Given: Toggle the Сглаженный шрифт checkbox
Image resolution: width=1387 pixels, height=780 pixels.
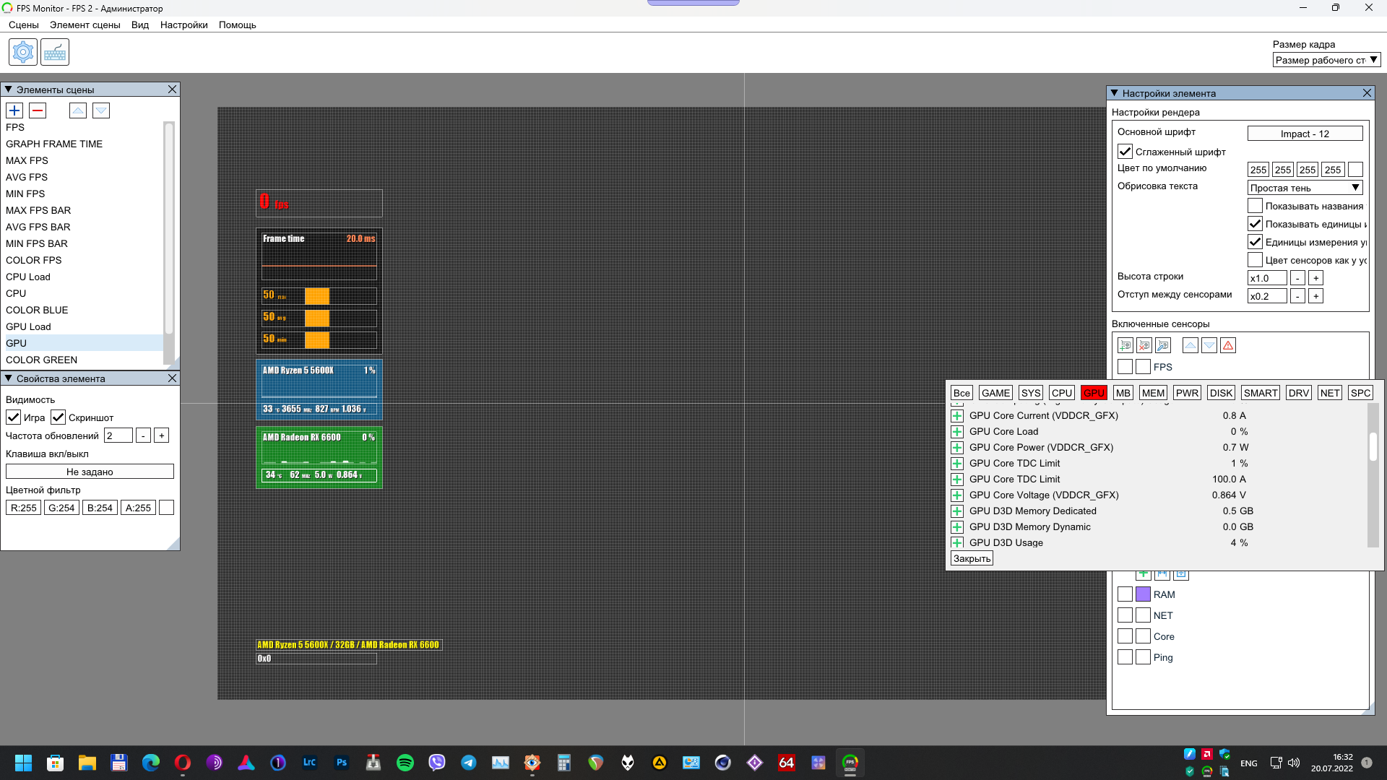Looking at the screenshot, I should point(1125,152).
